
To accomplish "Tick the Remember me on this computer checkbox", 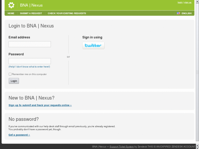I will pyautogui.click(x=10, y=74).
